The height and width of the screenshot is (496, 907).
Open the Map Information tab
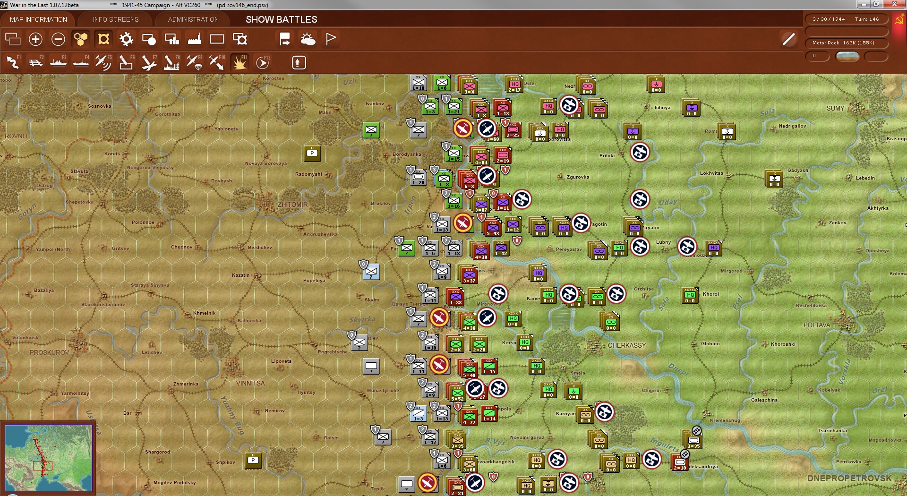point(38,19)
